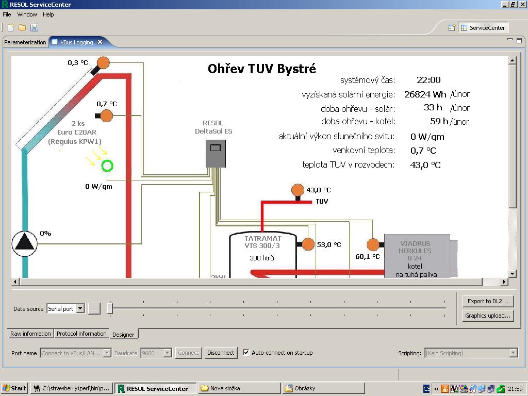Switch to the Parameterization tab
This screenshot has width=528, height=396.
tap(25, 42)
